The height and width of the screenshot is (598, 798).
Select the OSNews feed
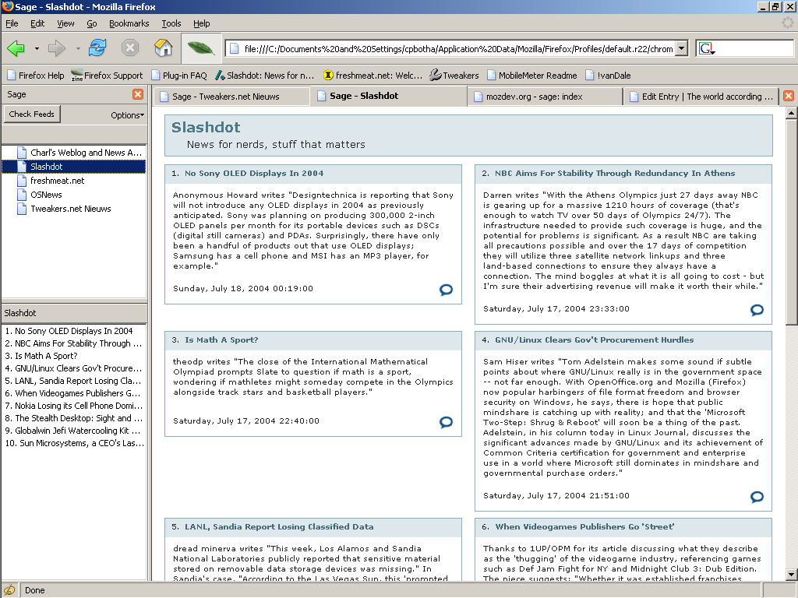pyautogui.click(x=74, y=195)
